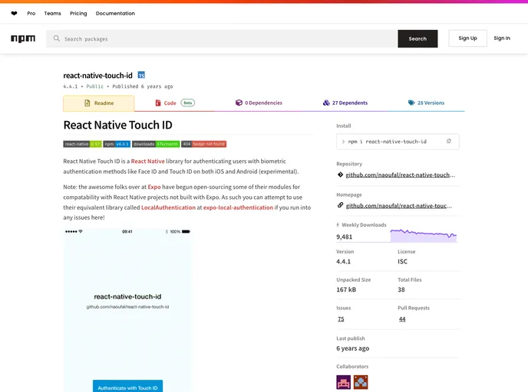Click the React Native Touch ID heading

click(118, 125)
